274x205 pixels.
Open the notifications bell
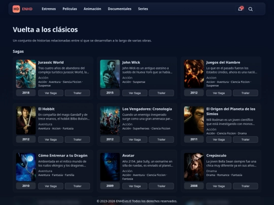coord(241,9)
